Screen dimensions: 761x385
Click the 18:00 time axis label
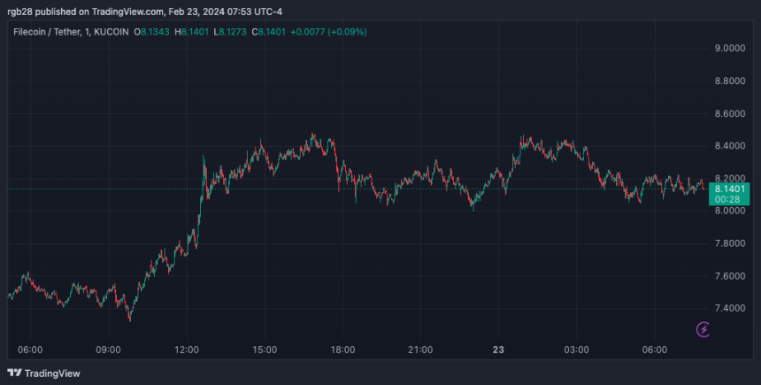click(342, 350)
